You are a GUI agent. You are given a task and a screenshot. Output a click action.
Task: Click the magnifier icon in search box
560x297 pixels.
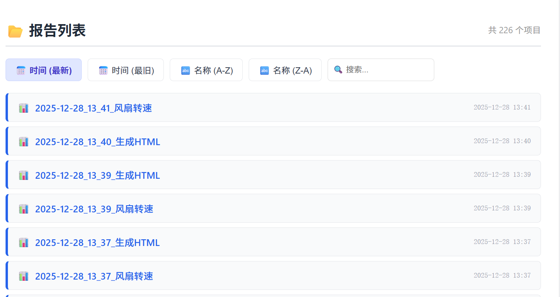338,70
